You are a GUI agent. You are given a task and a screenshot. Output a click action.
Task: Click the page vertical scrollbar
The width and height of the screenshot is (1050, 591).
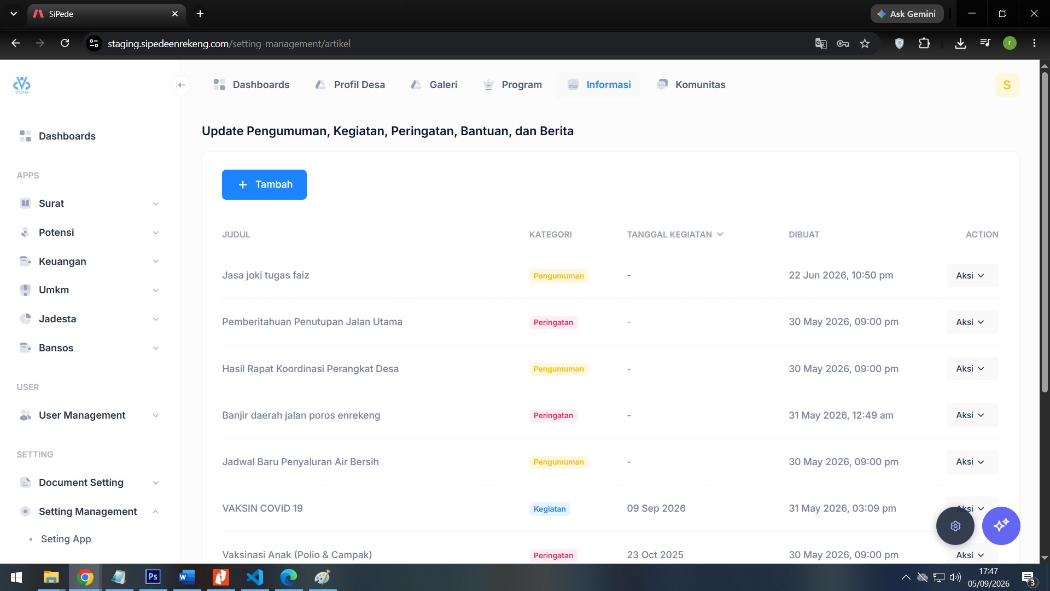(x=1045, y=232)
